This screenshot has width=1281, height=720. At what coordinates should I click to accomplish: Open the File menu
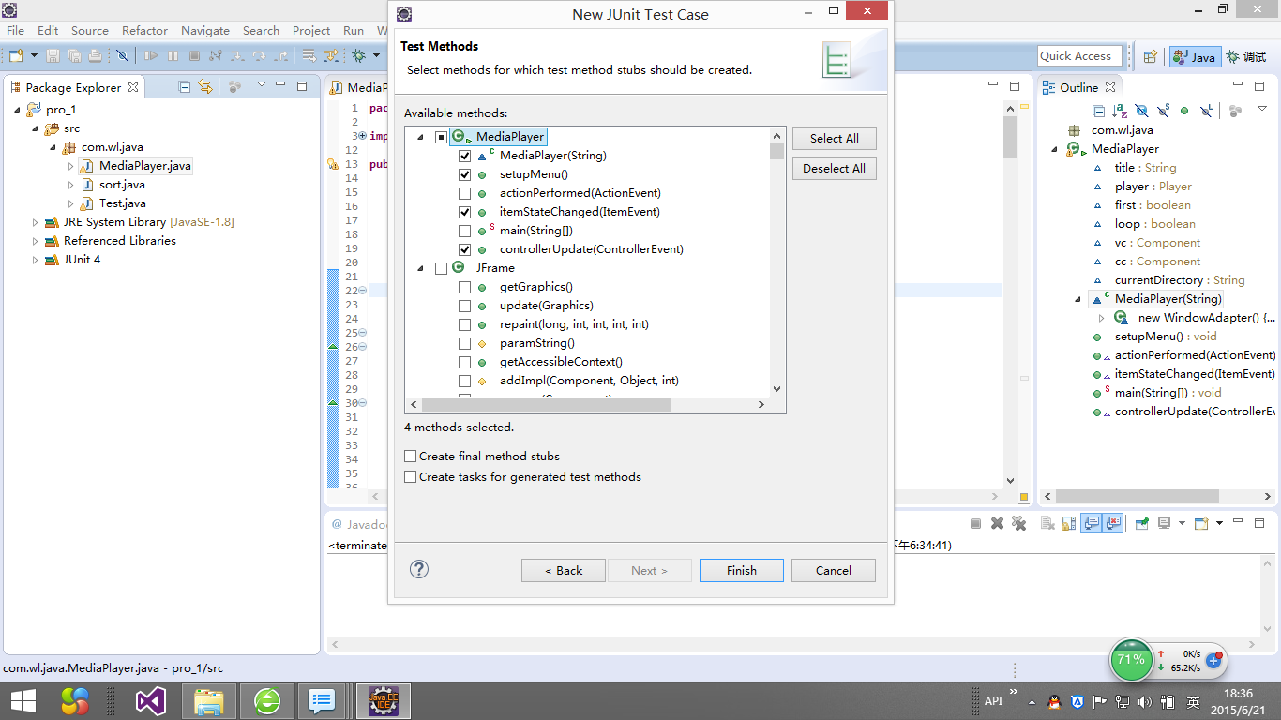tap(15, 31)
